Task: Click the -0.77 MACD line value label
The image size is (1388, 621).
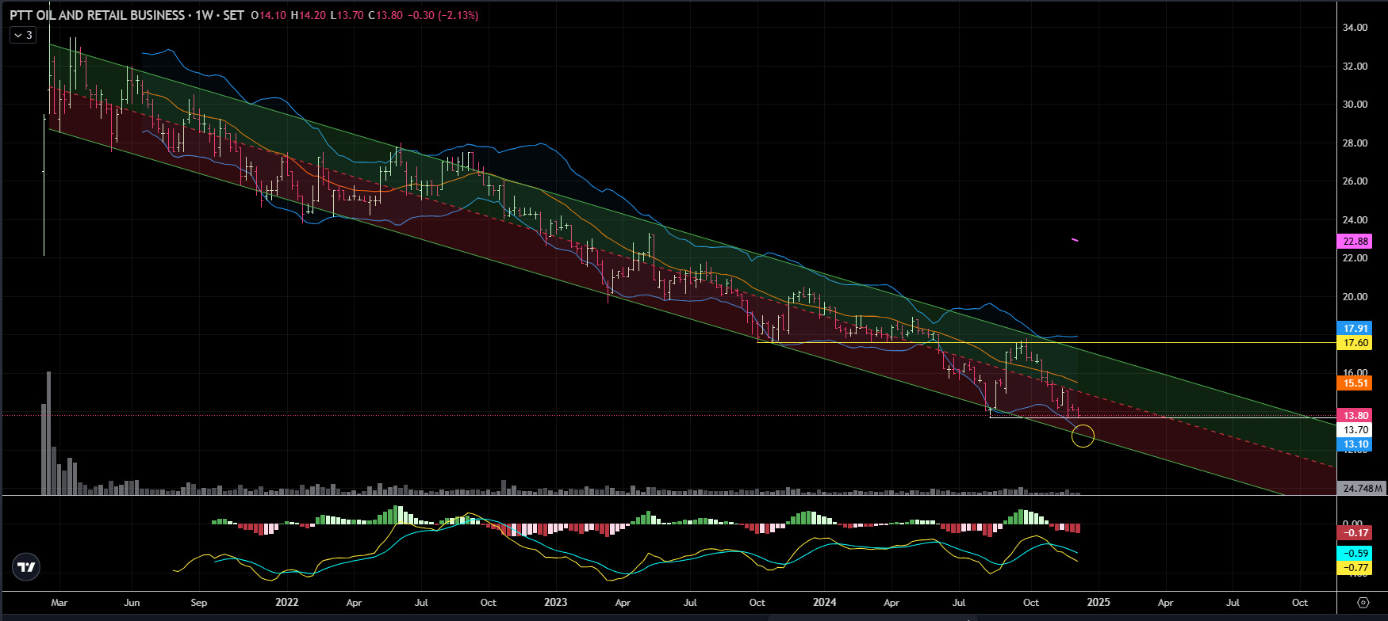Action: [x=1355, y=567]
